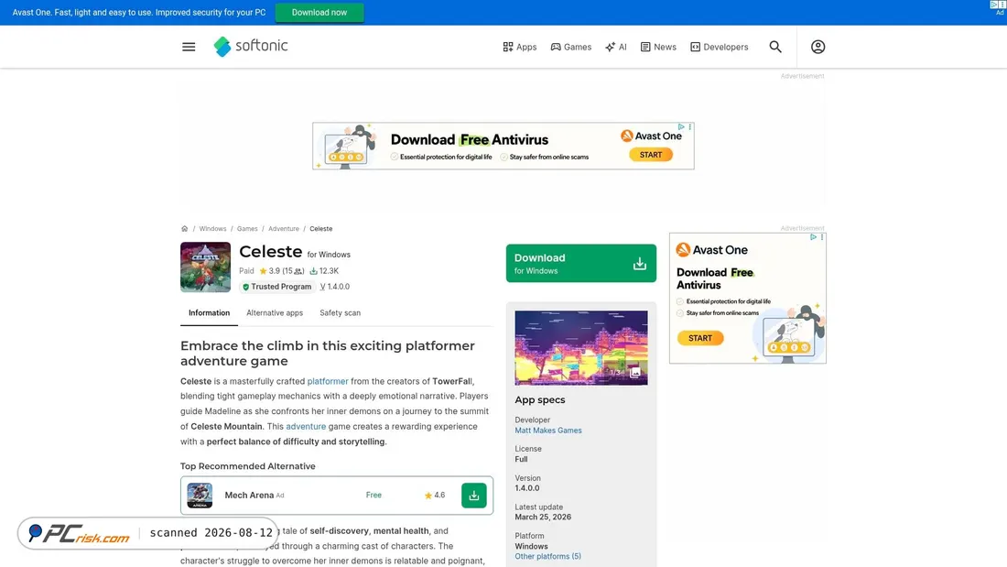Go to home breadcrumb icon
The width and height of the screenshot is (1007, 567).
[x=184, y=229]
